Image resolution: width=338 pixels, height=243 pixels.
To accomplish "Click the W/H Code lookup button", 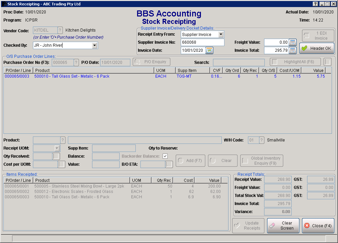I will 262,140.
